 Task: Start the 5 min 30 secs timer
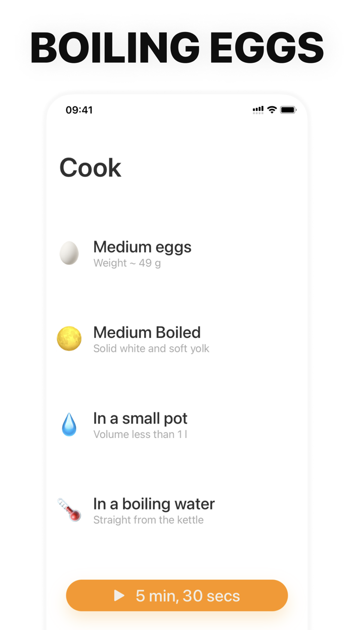pos(176,596)
